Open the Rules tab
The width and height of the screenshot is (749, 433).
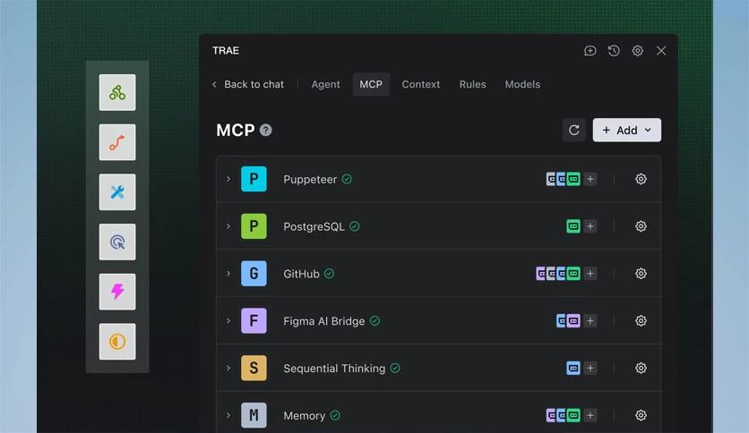pyautogui.click(x=472, y=84)
